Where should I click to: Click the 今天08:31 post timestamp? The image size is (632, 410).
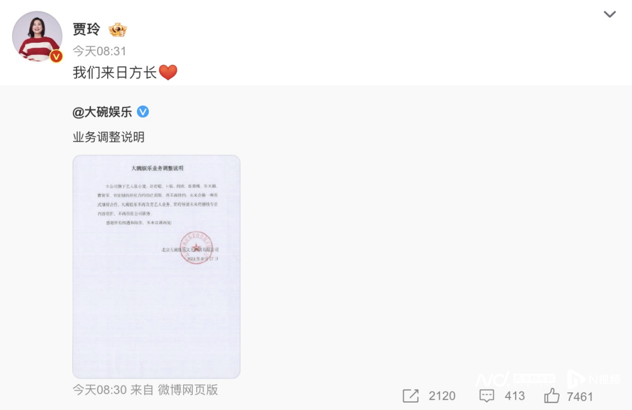[x=99, y=51]
